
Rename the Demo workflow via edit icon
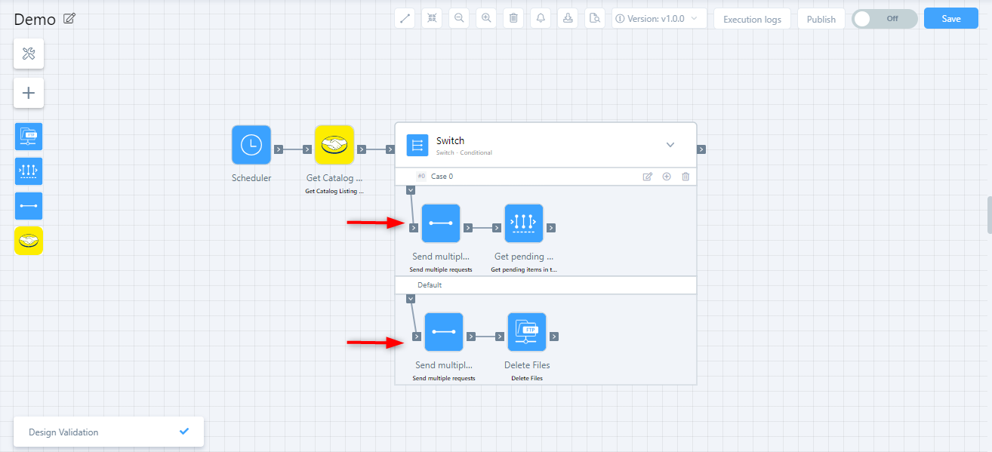(x=69, y=19)
